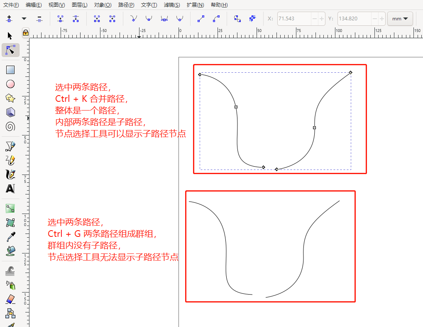This screenshot has width=423, height=327.
Task: Select the top-right end node of right subpath
Action: pos(350,72)
